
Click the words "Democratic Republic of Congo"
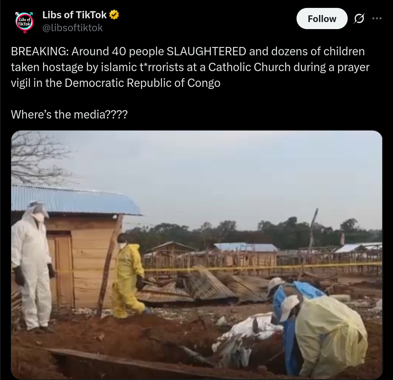tap(142, 83)
